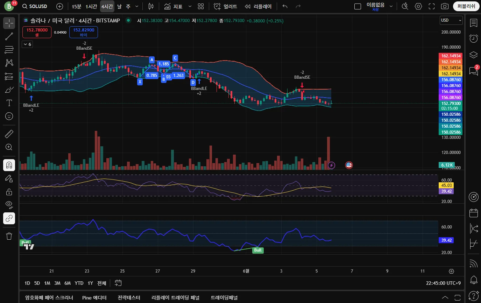Toggle the magnet snap mode
The width and height of the screenshot is (481, 303).
(9, 165)
